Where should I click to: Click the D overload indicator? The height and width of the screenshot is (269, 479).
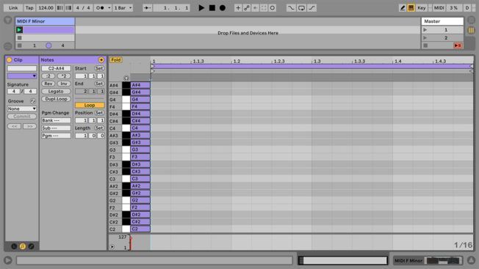(467, 8)
